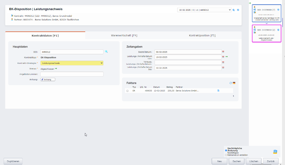Switch to the Kontraktposition [F5] tab
This screenshot has height=165, width=285.
pos(202,35)
